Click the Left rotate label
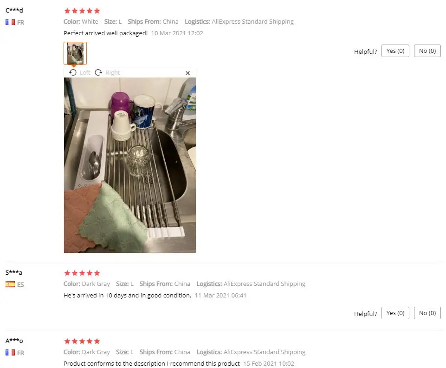Viewport: 446px width, 368px height. 85,73
